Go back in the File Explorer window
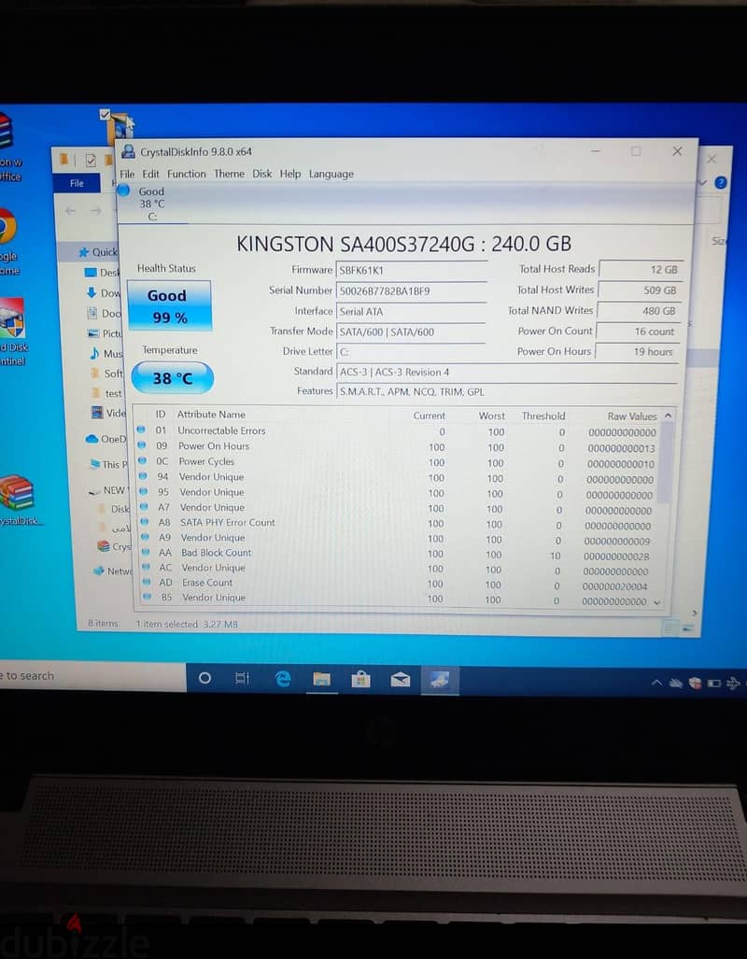 [70, 211]
